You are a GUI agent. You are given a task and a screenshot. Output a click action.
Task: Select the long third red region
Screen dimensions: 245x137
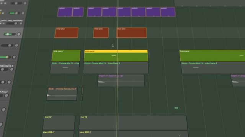[x=132, y=33]
